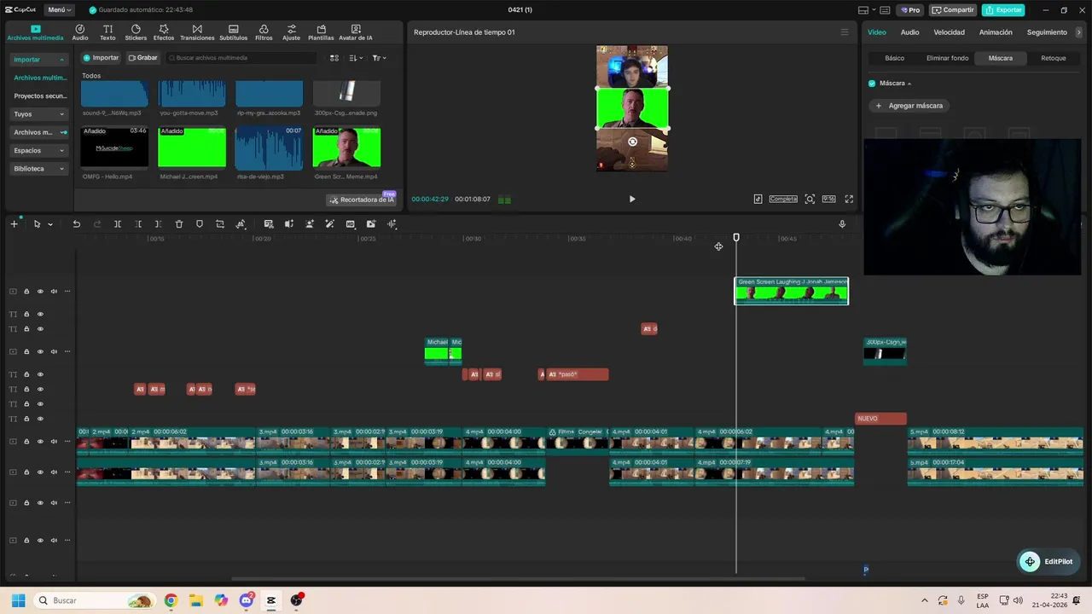Hide the Green Screen Laughing overlay track
Viewport: 1092px width, 614px height.
(x=40, y=292)
